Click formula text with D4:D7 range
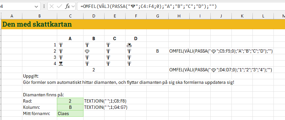 click(x=221, y=70)
